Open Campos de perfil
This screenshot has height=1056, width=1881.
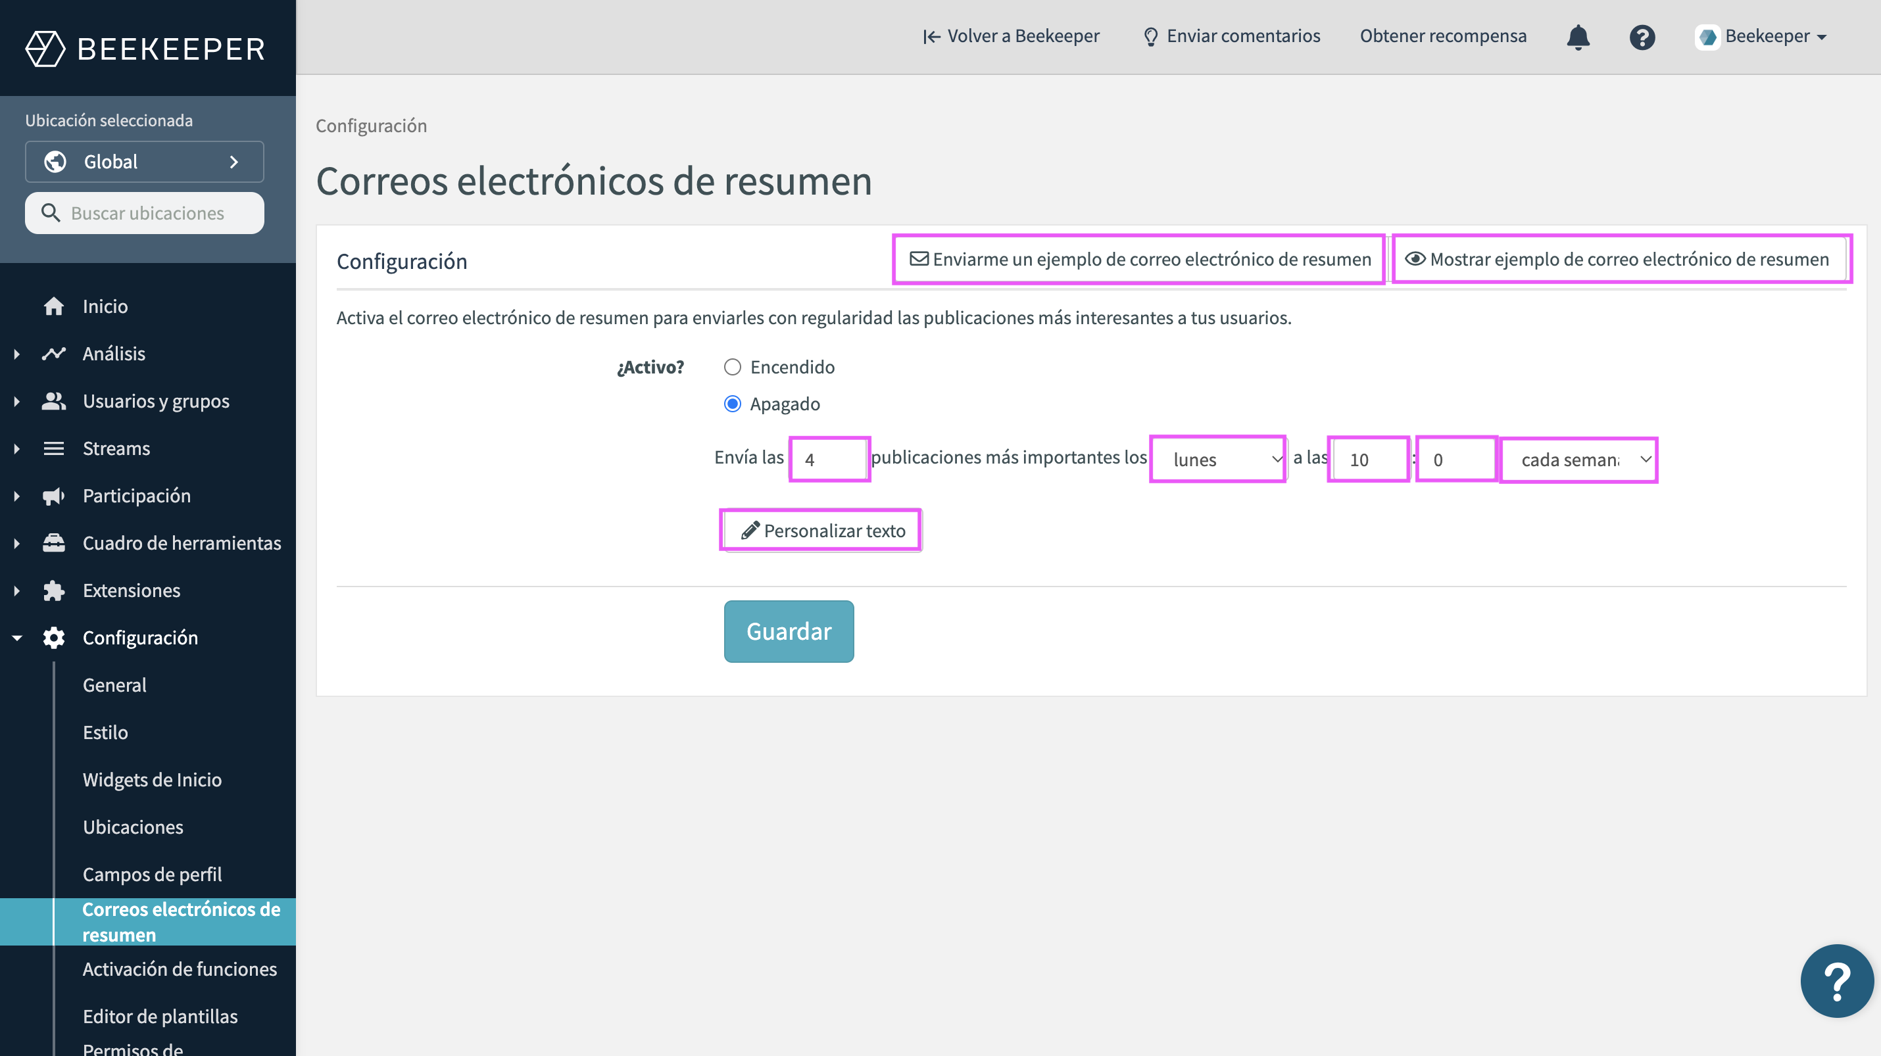(x=152, y=875)
